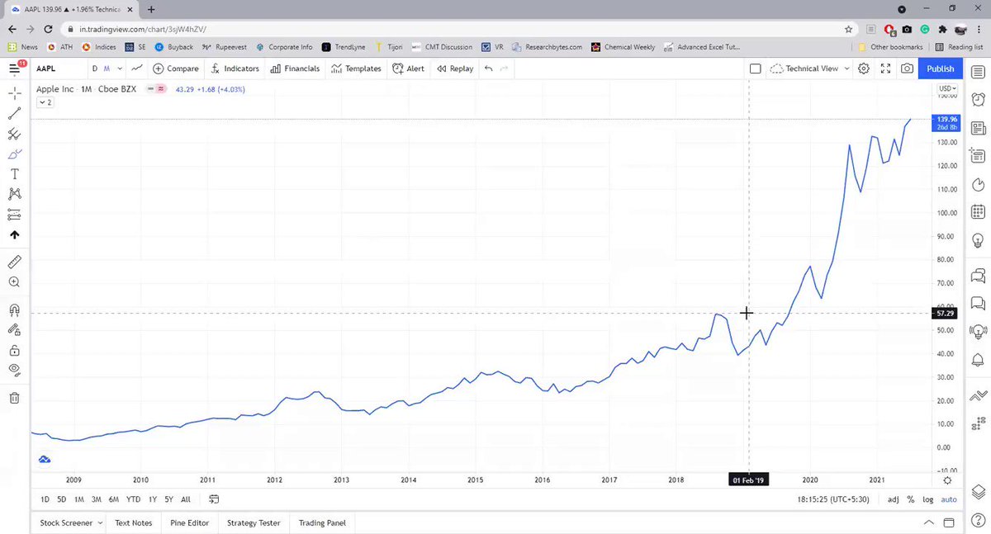Open the Text Notes tab
This screenshot has height=534, width=991.
[133, 522]
